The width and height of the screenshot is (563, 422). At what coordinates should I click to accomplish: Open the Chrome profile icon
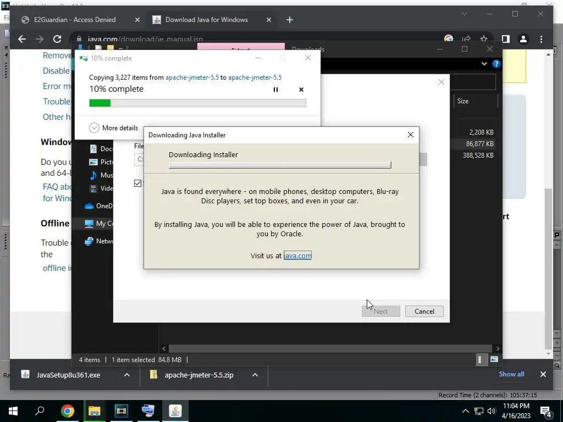(x=523, y=39)
